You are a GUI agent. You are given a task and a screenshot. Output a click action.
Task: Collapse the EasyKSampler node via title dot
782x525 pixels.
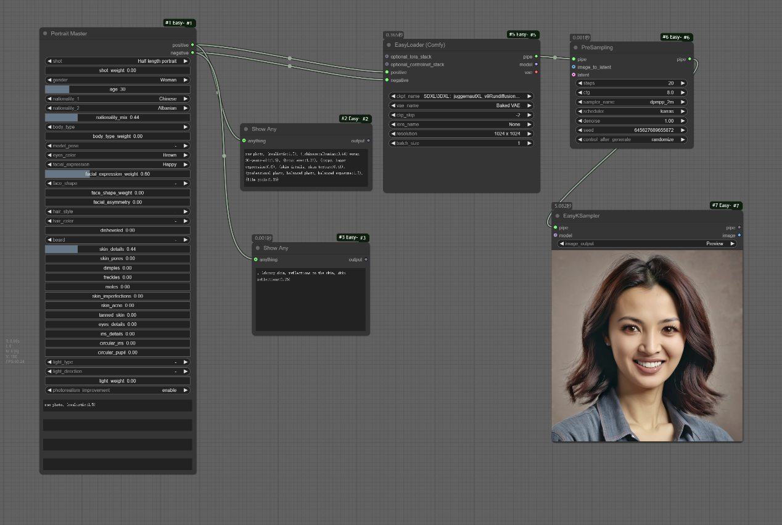557,216
